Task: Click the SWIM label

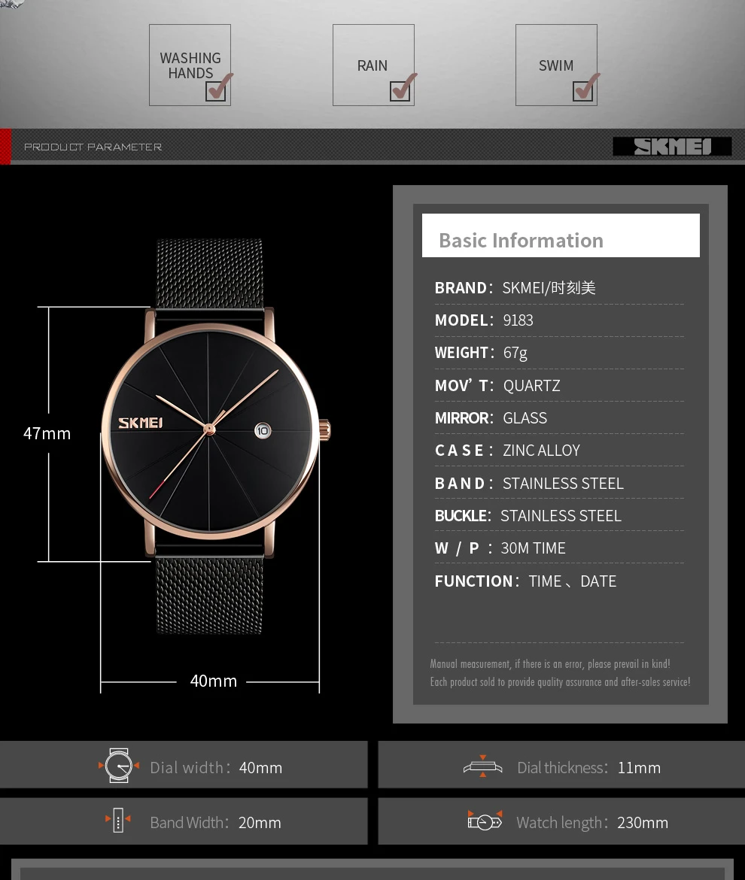Action: point(556,65)
